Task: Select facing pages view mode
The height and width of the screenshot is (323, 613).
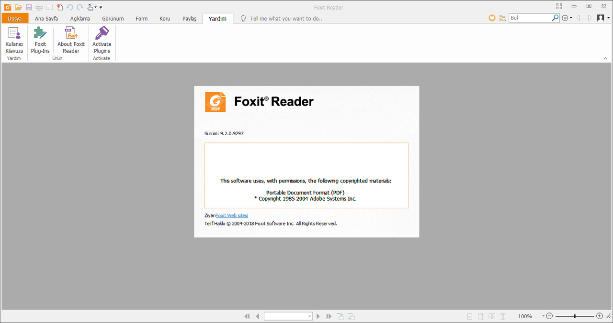Action: tap(492, 316)
